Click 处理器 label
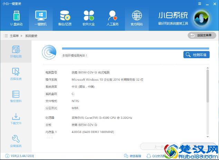The height and width of the screenshot is (160, 219). click(50, 118)
